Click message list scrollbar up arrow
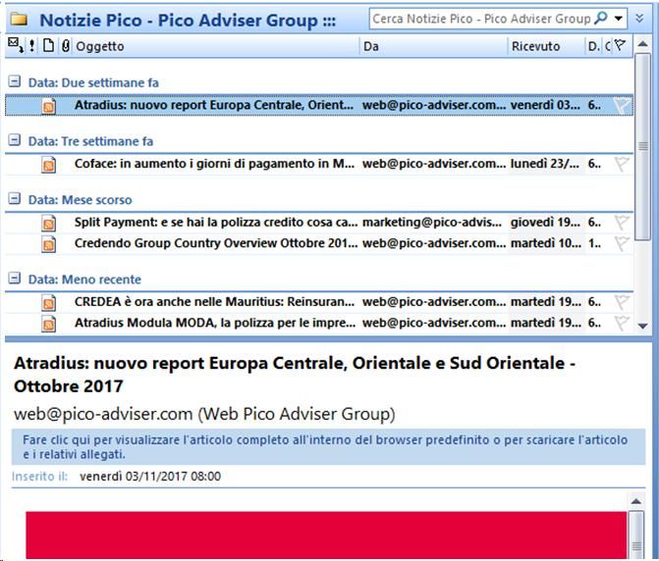The image size is (659, 561). tap(642, 44)
